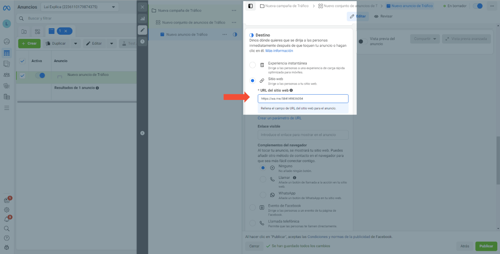Open the account overview gauge icon
Image resolution: width=500 pixels, height=254 pixels.
click(6, 42)
